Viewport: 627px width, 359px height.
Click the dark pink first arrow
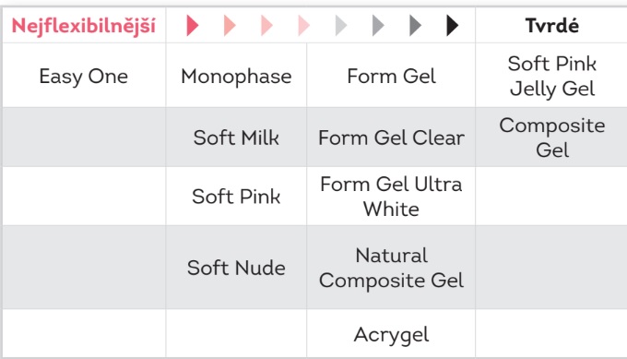[x=193, y=26]
